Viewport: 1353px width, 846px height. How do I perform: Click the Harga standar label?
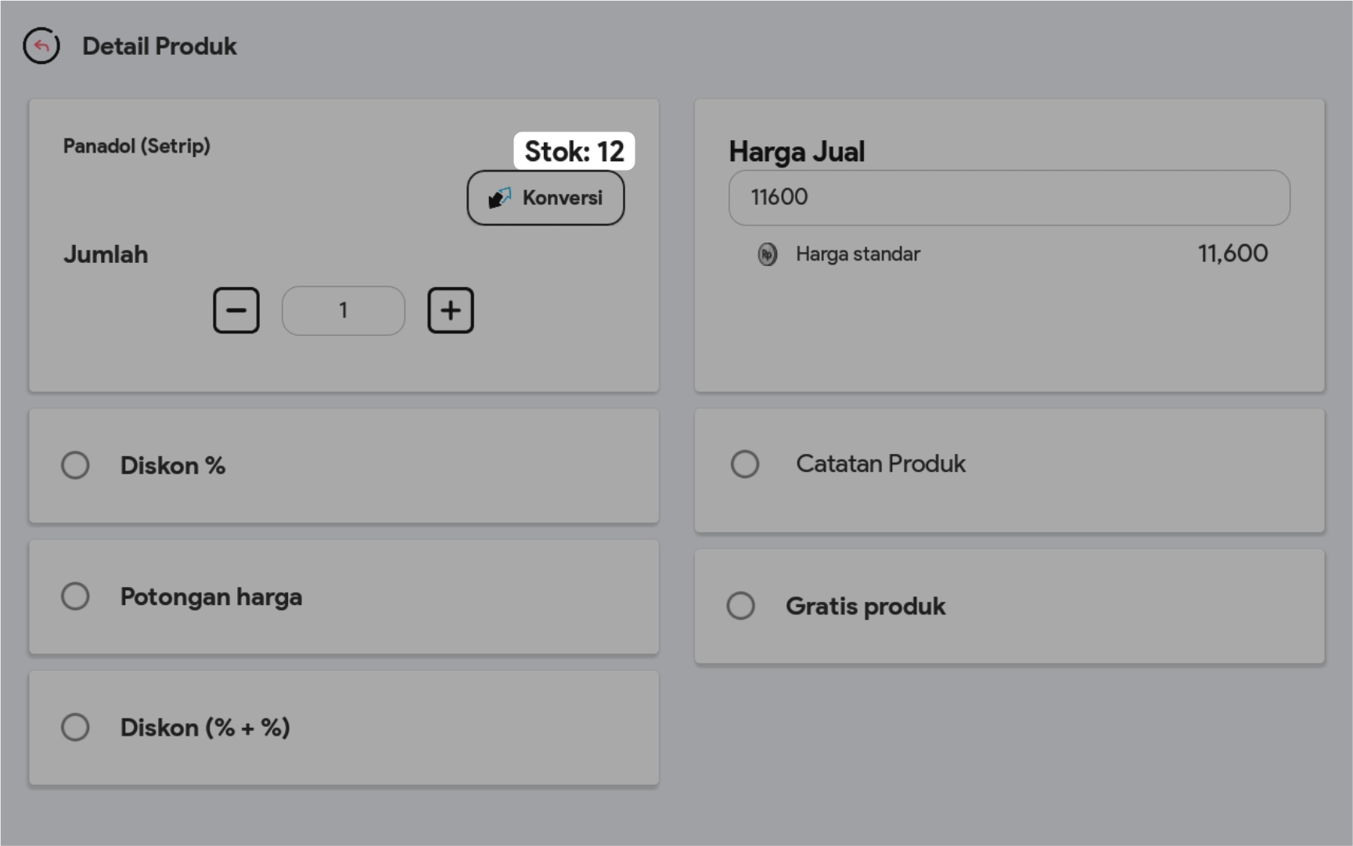pyautogui.click(x=858, y=254)
